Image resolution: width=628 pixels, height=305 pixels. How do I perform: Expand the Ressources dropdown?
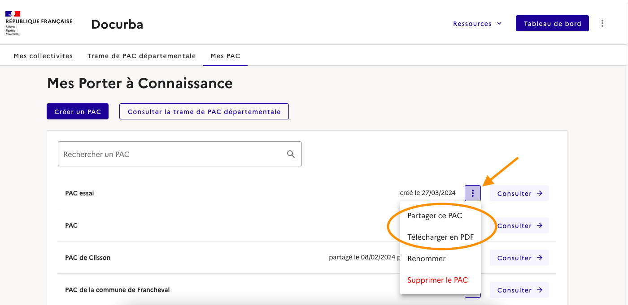click(x=477, y=24)
